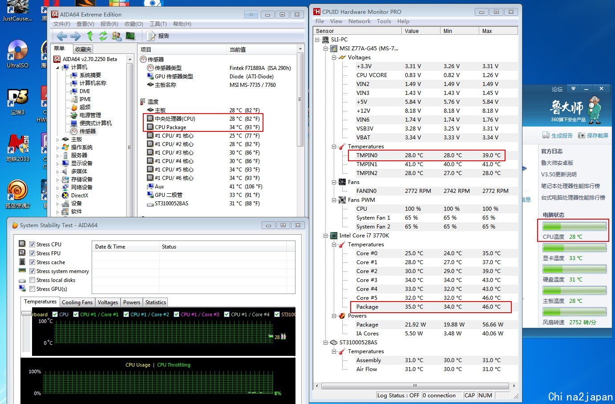
Task: Click the 报告 report toolbar button
Action: pos(158,36)
